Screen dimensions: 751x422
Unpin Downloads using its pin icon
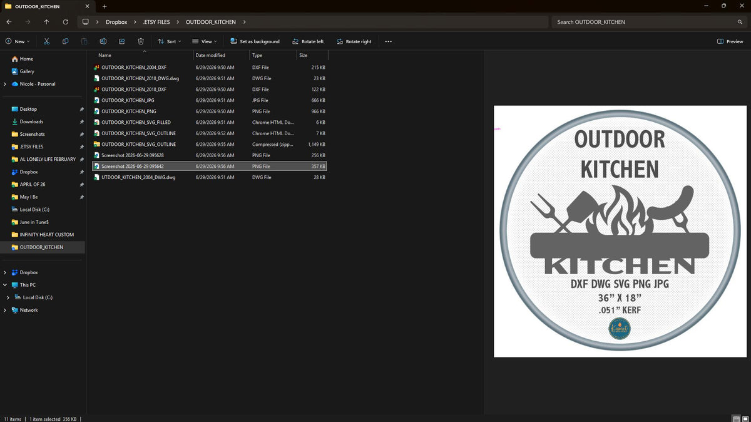81,121
